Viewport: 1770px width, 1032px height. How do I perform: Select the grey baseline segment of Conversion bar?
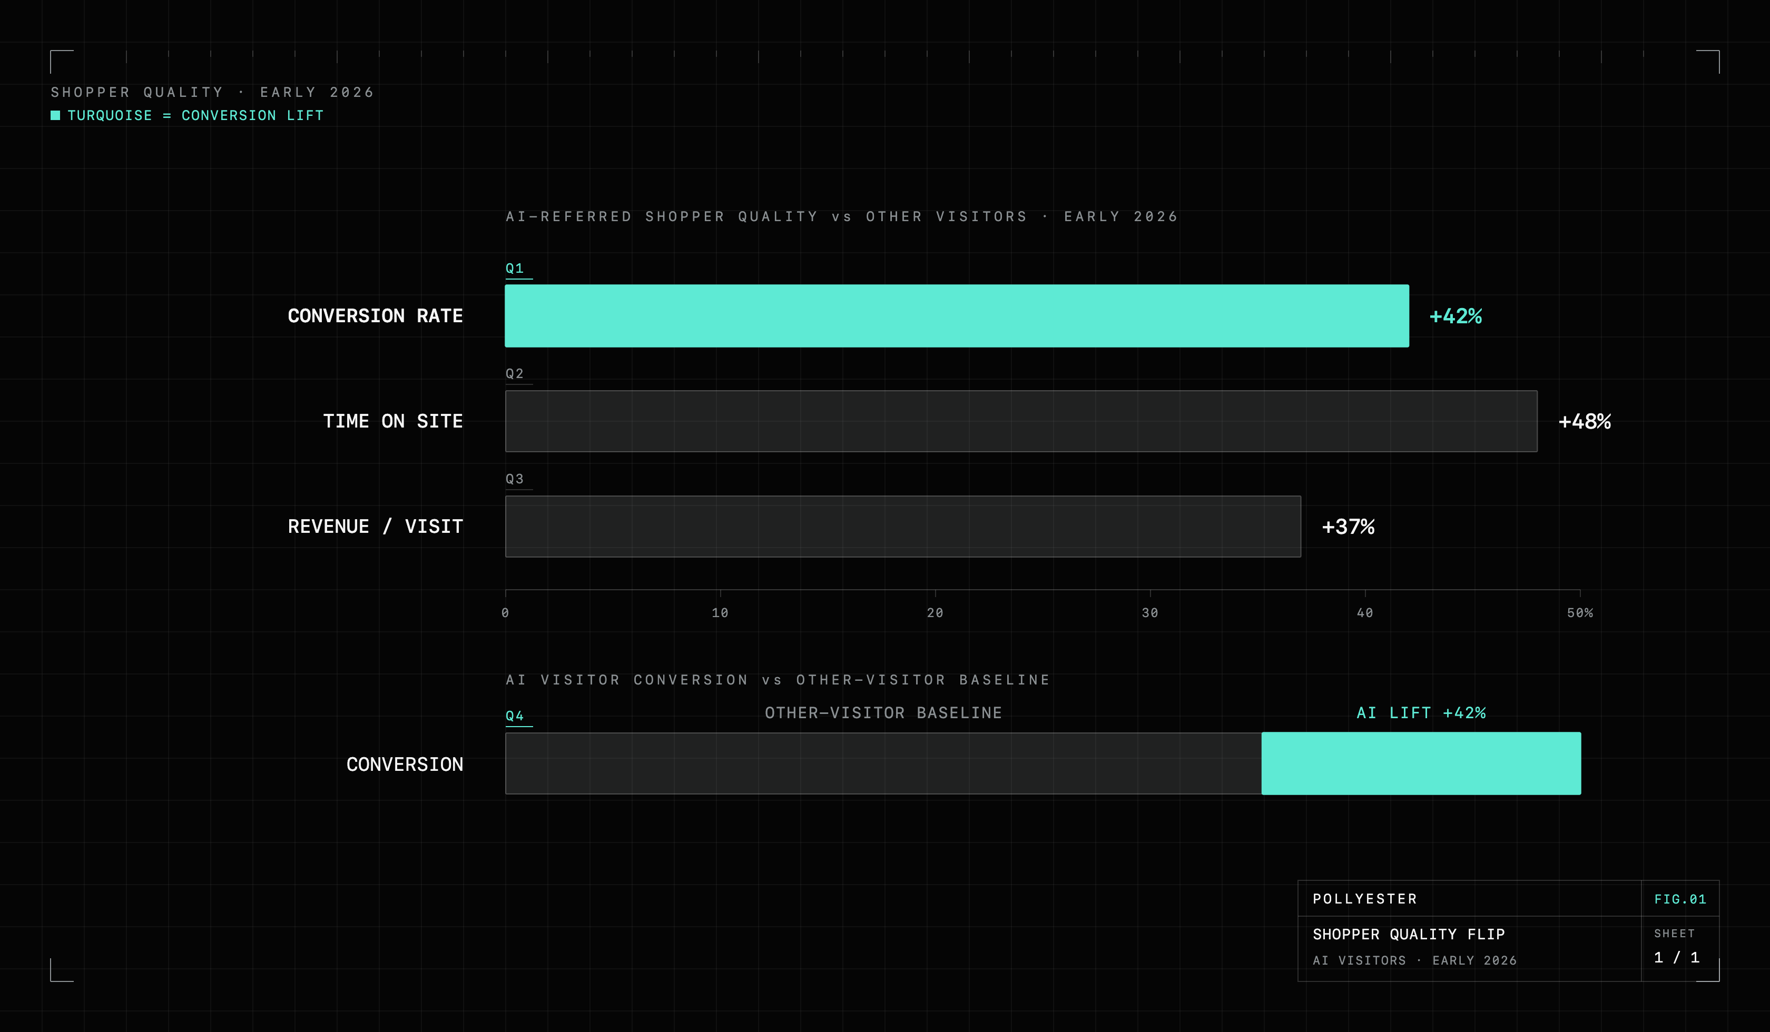point(883,764)
